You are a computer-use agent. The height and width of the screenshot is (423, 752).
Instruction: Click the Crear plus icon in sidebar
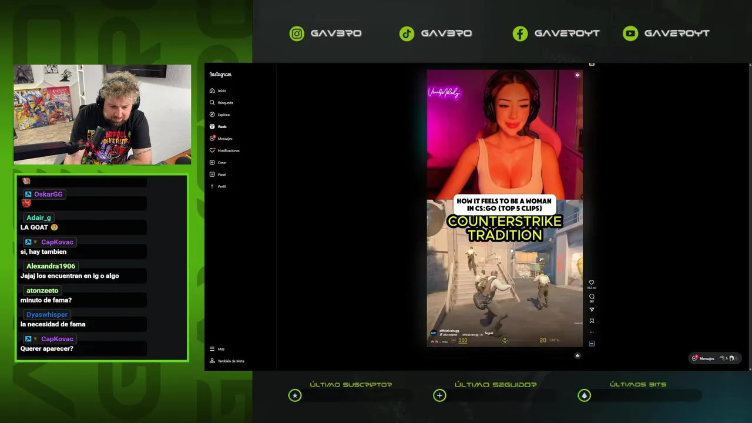coord(212,162)
